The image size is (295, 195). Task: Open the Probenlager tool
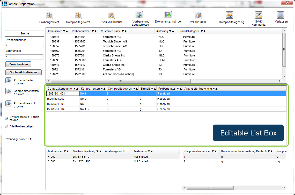pos(198,15)
